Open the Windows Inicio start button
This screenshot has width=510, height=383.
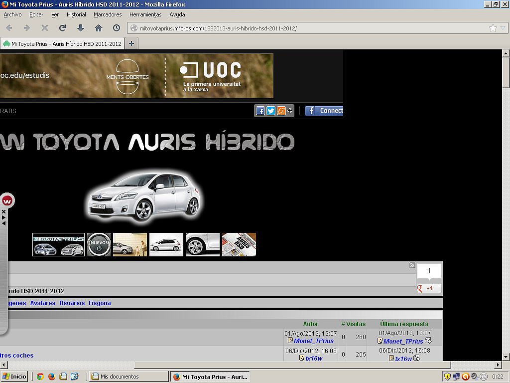[14, 377]
